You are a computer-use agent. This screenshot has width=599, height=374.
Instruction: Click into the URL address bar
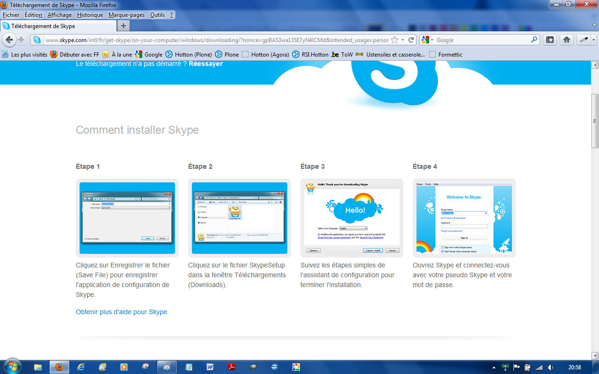[216, 40]
